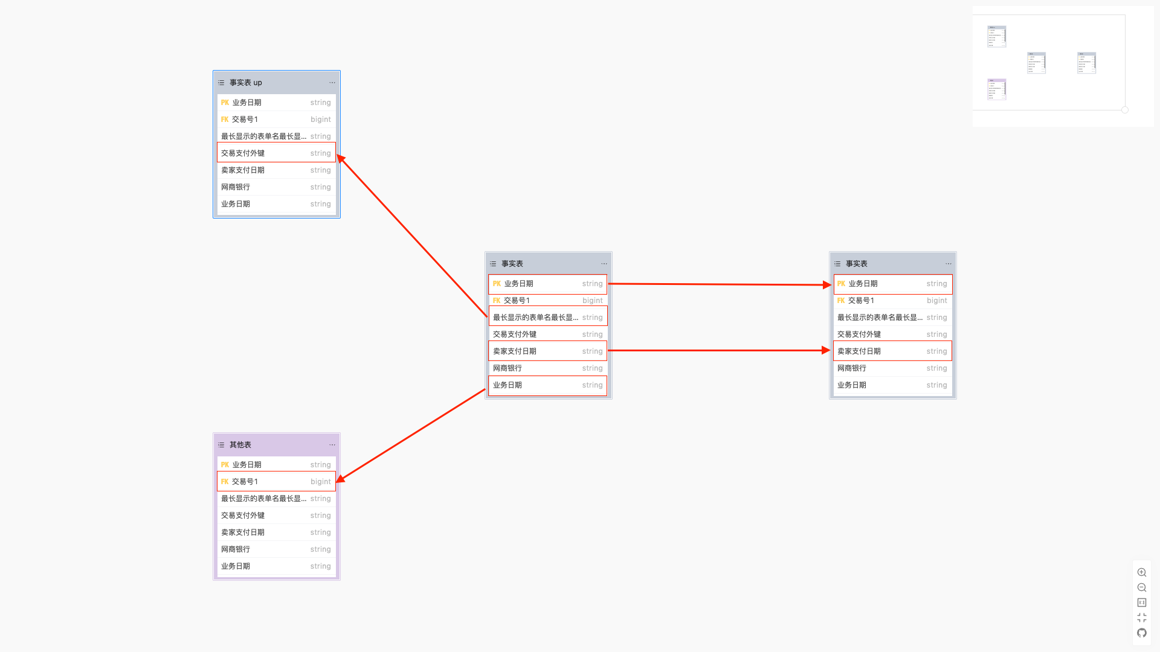Image resolution: width=1160 pixels, height=652 pixels.
Task: Open the ... menu on middle 事实表 table
Action: coord(604,263)
